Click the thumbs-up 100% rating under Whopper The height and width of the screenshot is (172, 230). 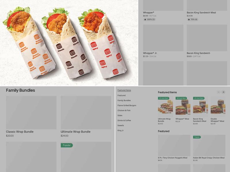(x=149, y=19)
